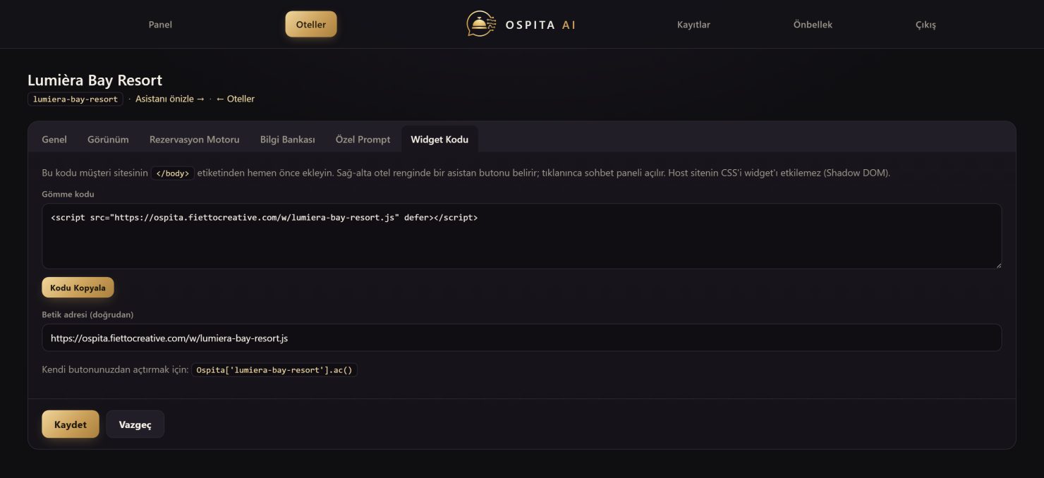Image resolution: width=1044 pixels, height=478 pixels.
Task: Click the Kodu Kopyala button
Action: click(78, 288)
